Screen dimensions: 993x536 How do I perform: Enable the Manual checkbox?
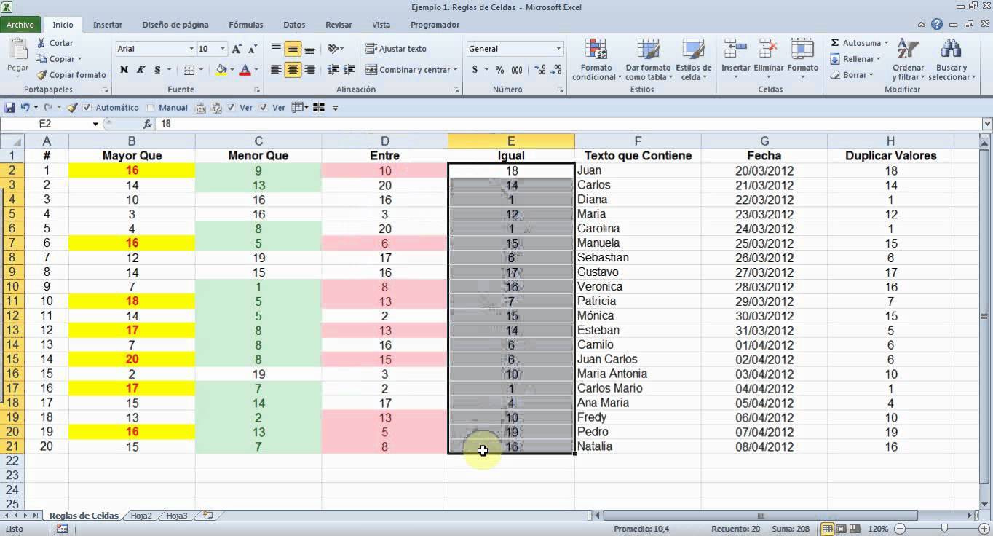coord(151,107)
